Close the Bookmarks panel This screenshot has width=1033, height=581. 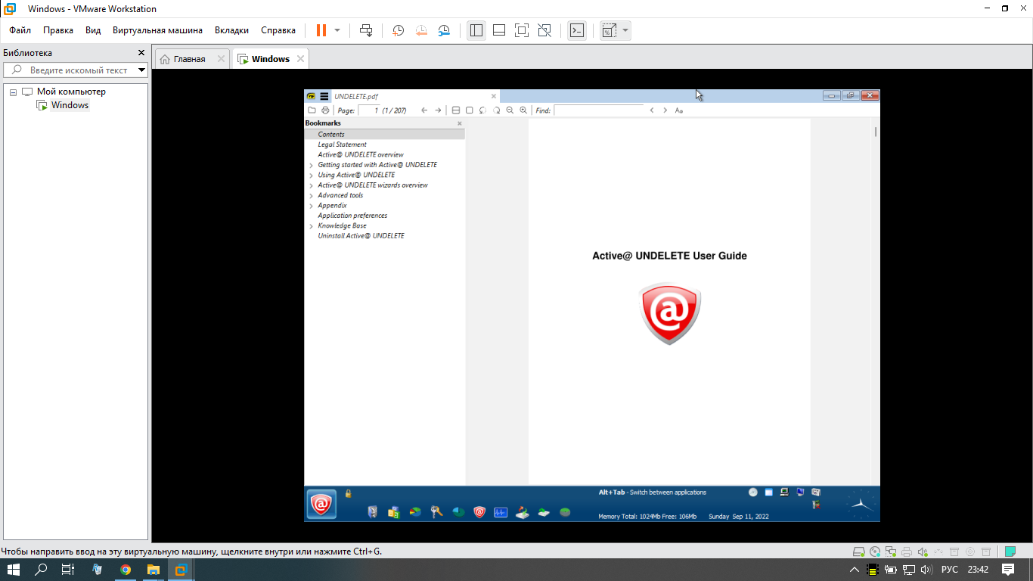(x=459, y=123)
